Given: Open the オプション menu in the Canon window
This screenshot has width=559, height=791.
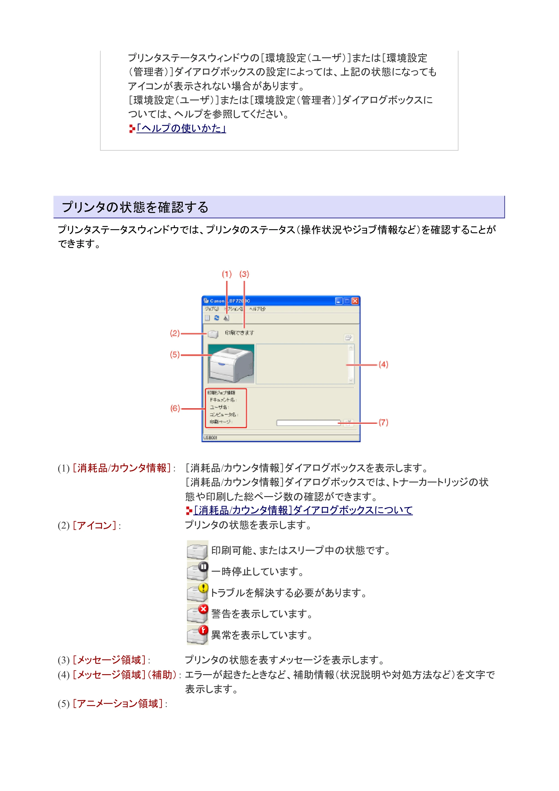Looking at the screenshot, I should pos(233,309).
